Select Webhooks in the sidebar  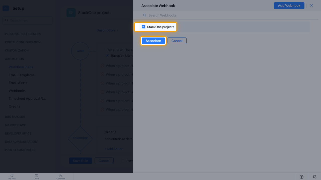coord(17,91)
